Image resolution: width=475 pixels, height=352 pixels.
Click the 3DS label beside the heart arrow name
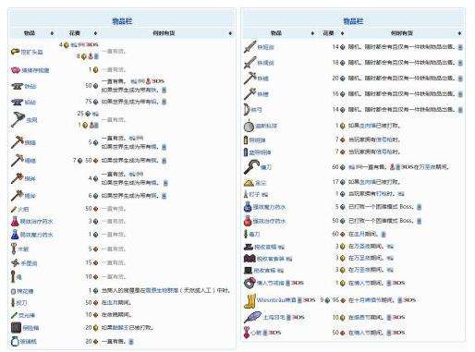point(274,333)
